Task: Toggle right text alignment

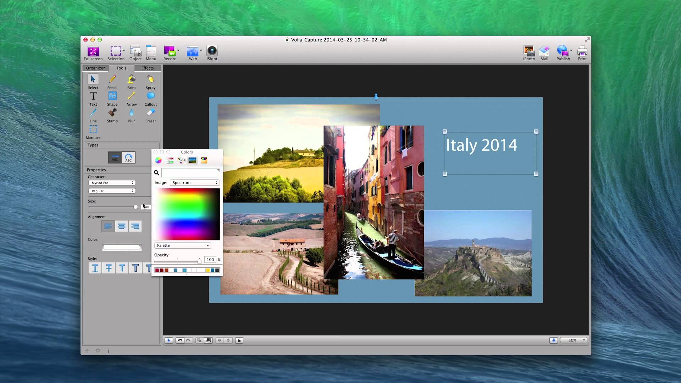Action: pos(135,226)
